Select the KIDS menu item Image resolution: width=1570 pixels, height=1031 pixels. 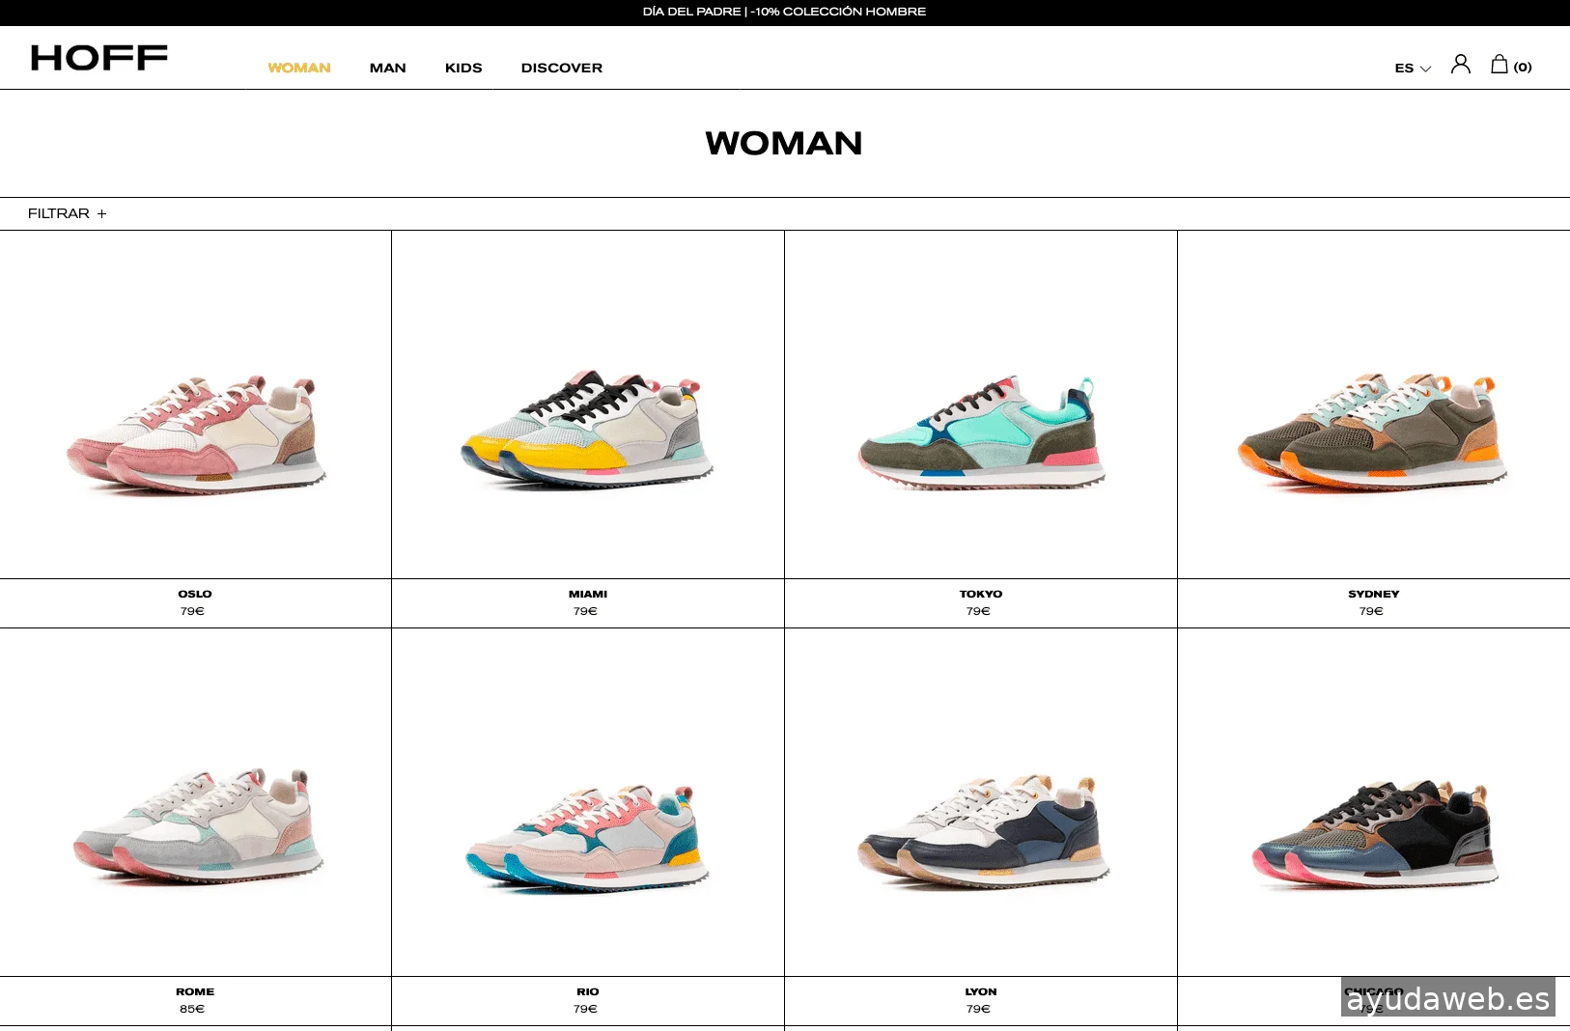[463, 68]
